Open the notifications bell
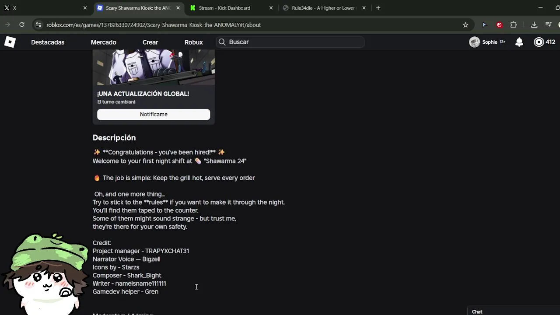The height and width of the screenshot is (315, 560). (519, 42)
